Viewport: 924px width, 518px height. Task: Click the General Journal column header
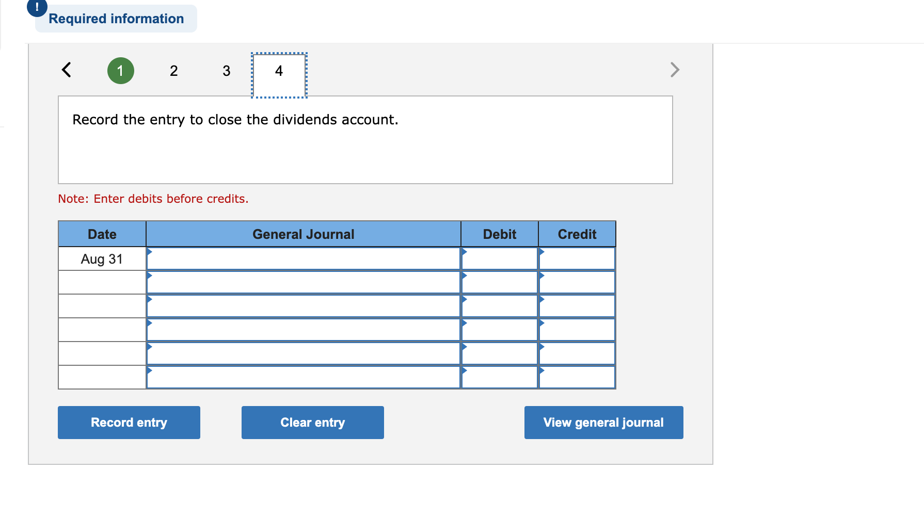pos(304,234)
